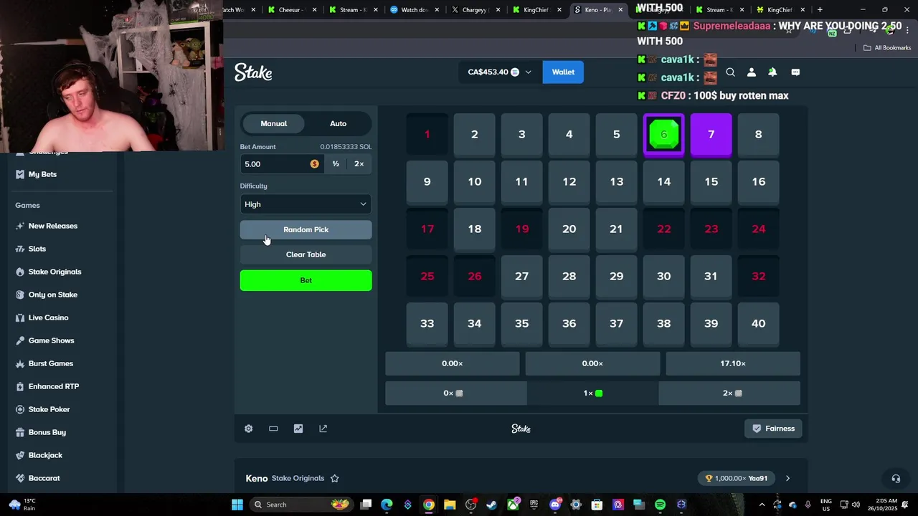Show hidden system tray icons
This screenshot has height=516, width=918.
pos(762,505)
